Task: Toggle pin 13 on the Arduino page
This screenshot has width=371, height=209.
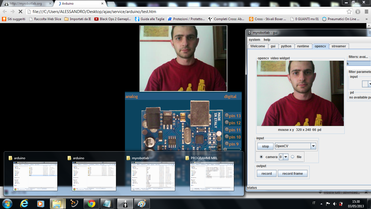Action: 227,115
